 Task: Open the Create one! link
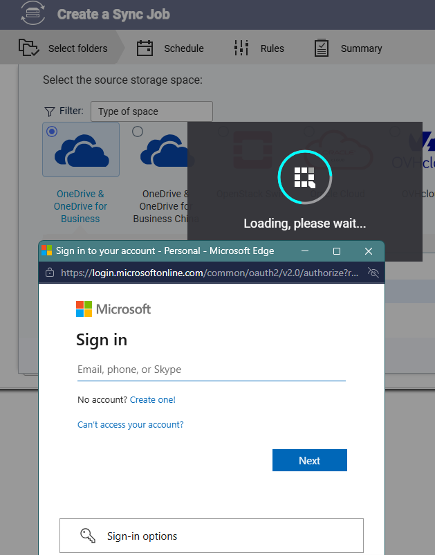(x=153, y=399)
